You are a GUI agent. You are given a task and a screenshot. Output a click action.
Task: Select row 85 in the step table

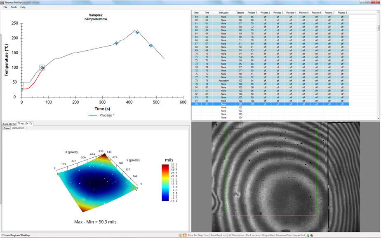click(x=247, y=104)
